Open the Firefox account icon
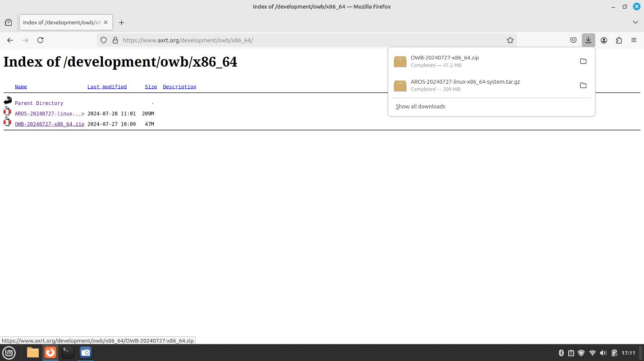The width and height of the screenshot is (644, 361). pos(604,40)
